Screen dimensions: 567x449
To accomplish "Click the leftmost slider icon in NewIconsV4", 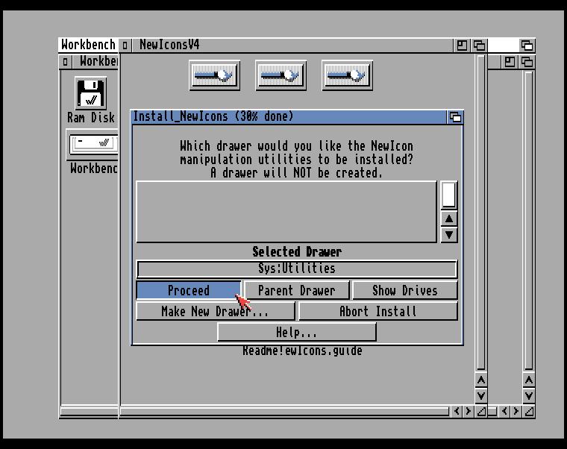I will point(214,75).
